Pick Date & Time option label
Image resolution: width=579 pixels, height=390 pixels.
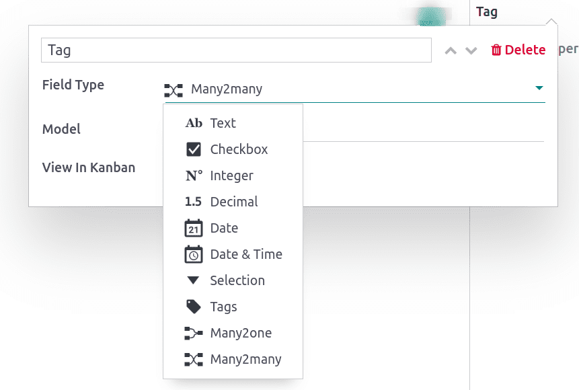(246, 254)
